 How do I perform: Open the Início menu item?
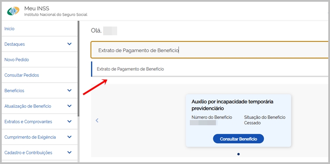pos(10,29)
